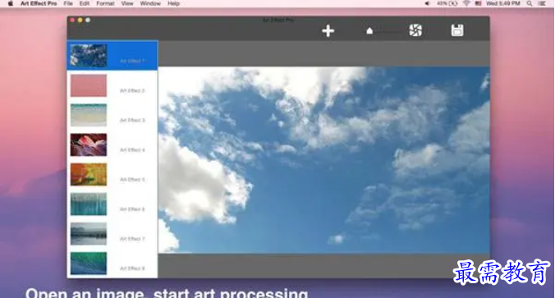Image resolution: width=555 pixels, height=298 pixels.
Task: Select the gray Art Effect 7 thumbnail
Action: 89,234
